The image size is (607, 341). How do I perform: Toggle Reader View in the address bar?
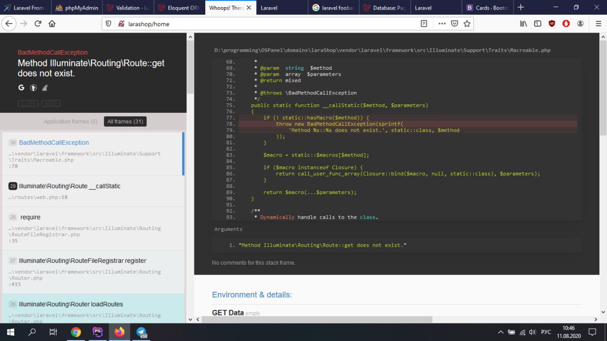pyautogui.click(x=424, y=24)
